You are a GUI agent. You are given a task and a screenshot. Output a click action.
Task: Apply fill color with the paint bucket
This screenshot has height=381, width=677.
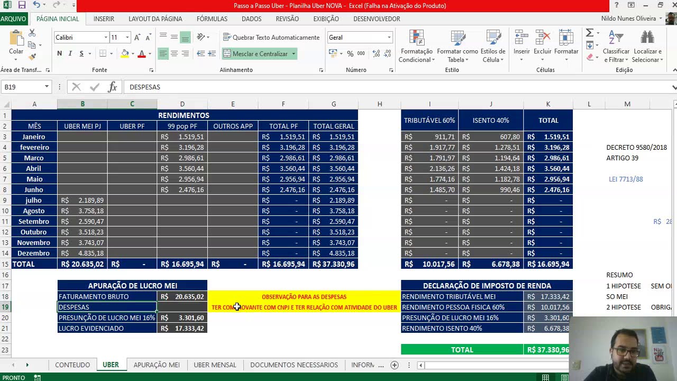(124, 53)
